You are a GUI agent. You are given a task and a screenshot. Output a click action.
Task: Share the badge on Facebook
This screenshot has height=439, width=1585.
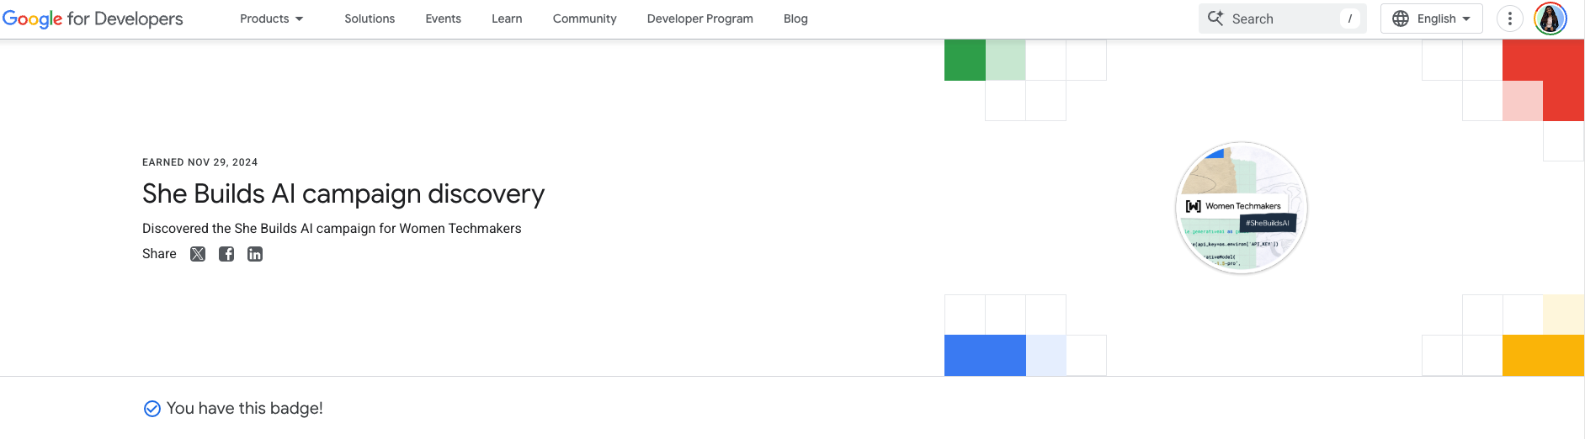coord(226,254)
